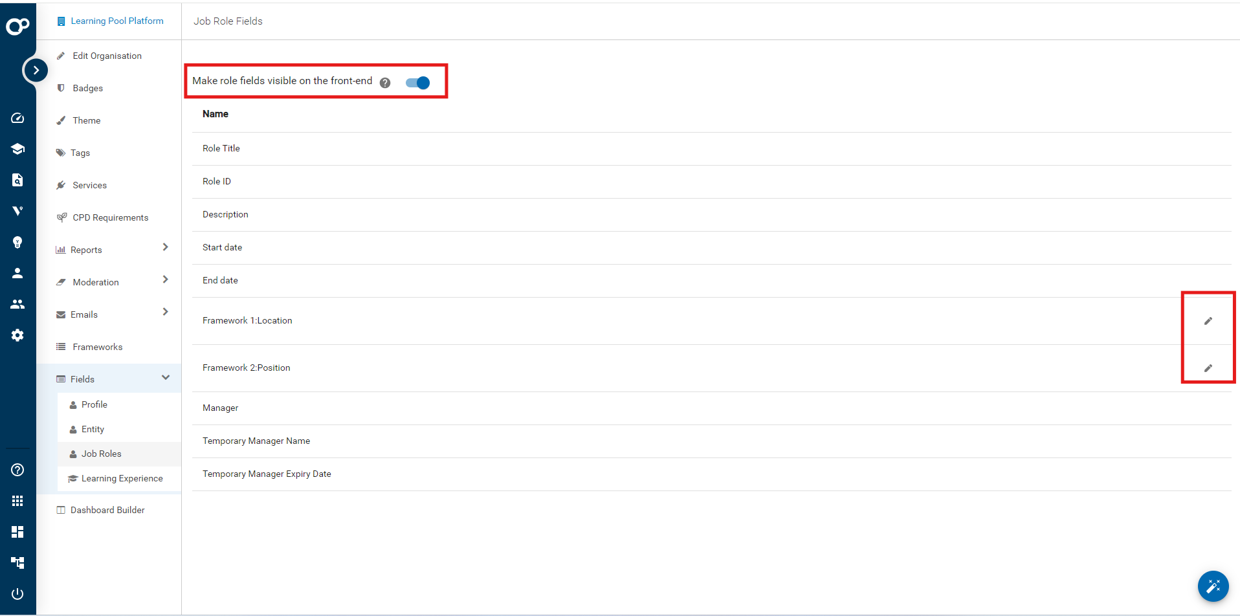Open the Learning Pool Platform link
The height and width of the screenshot is (616, 1240).
[116, 21]
